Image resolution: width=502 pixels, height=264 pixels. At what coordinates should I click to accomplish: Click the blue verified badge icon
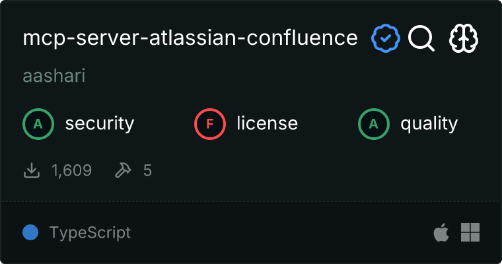pos(385,39)
